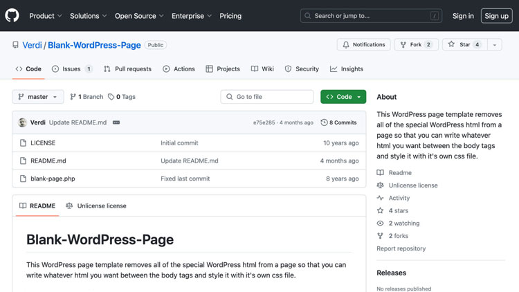519x292 pixels.
Task: Open the Notifications bell button
Action: 363,44
